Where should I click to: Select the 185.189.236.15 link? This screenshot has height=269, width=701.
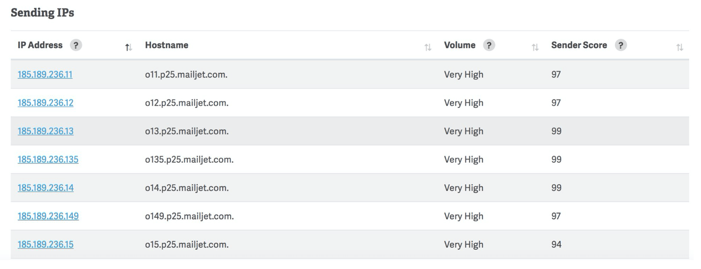tap(46, 244)
